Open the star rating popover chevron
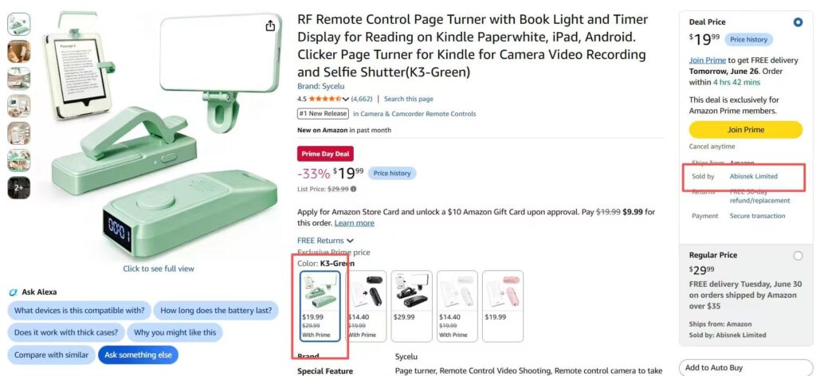The width and height of the screenshot is (816, 376). (346, 99)
